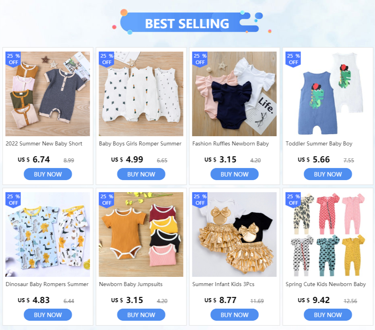View the Newborn Baby Jumpsuits product photo

[x=141, y=235]
